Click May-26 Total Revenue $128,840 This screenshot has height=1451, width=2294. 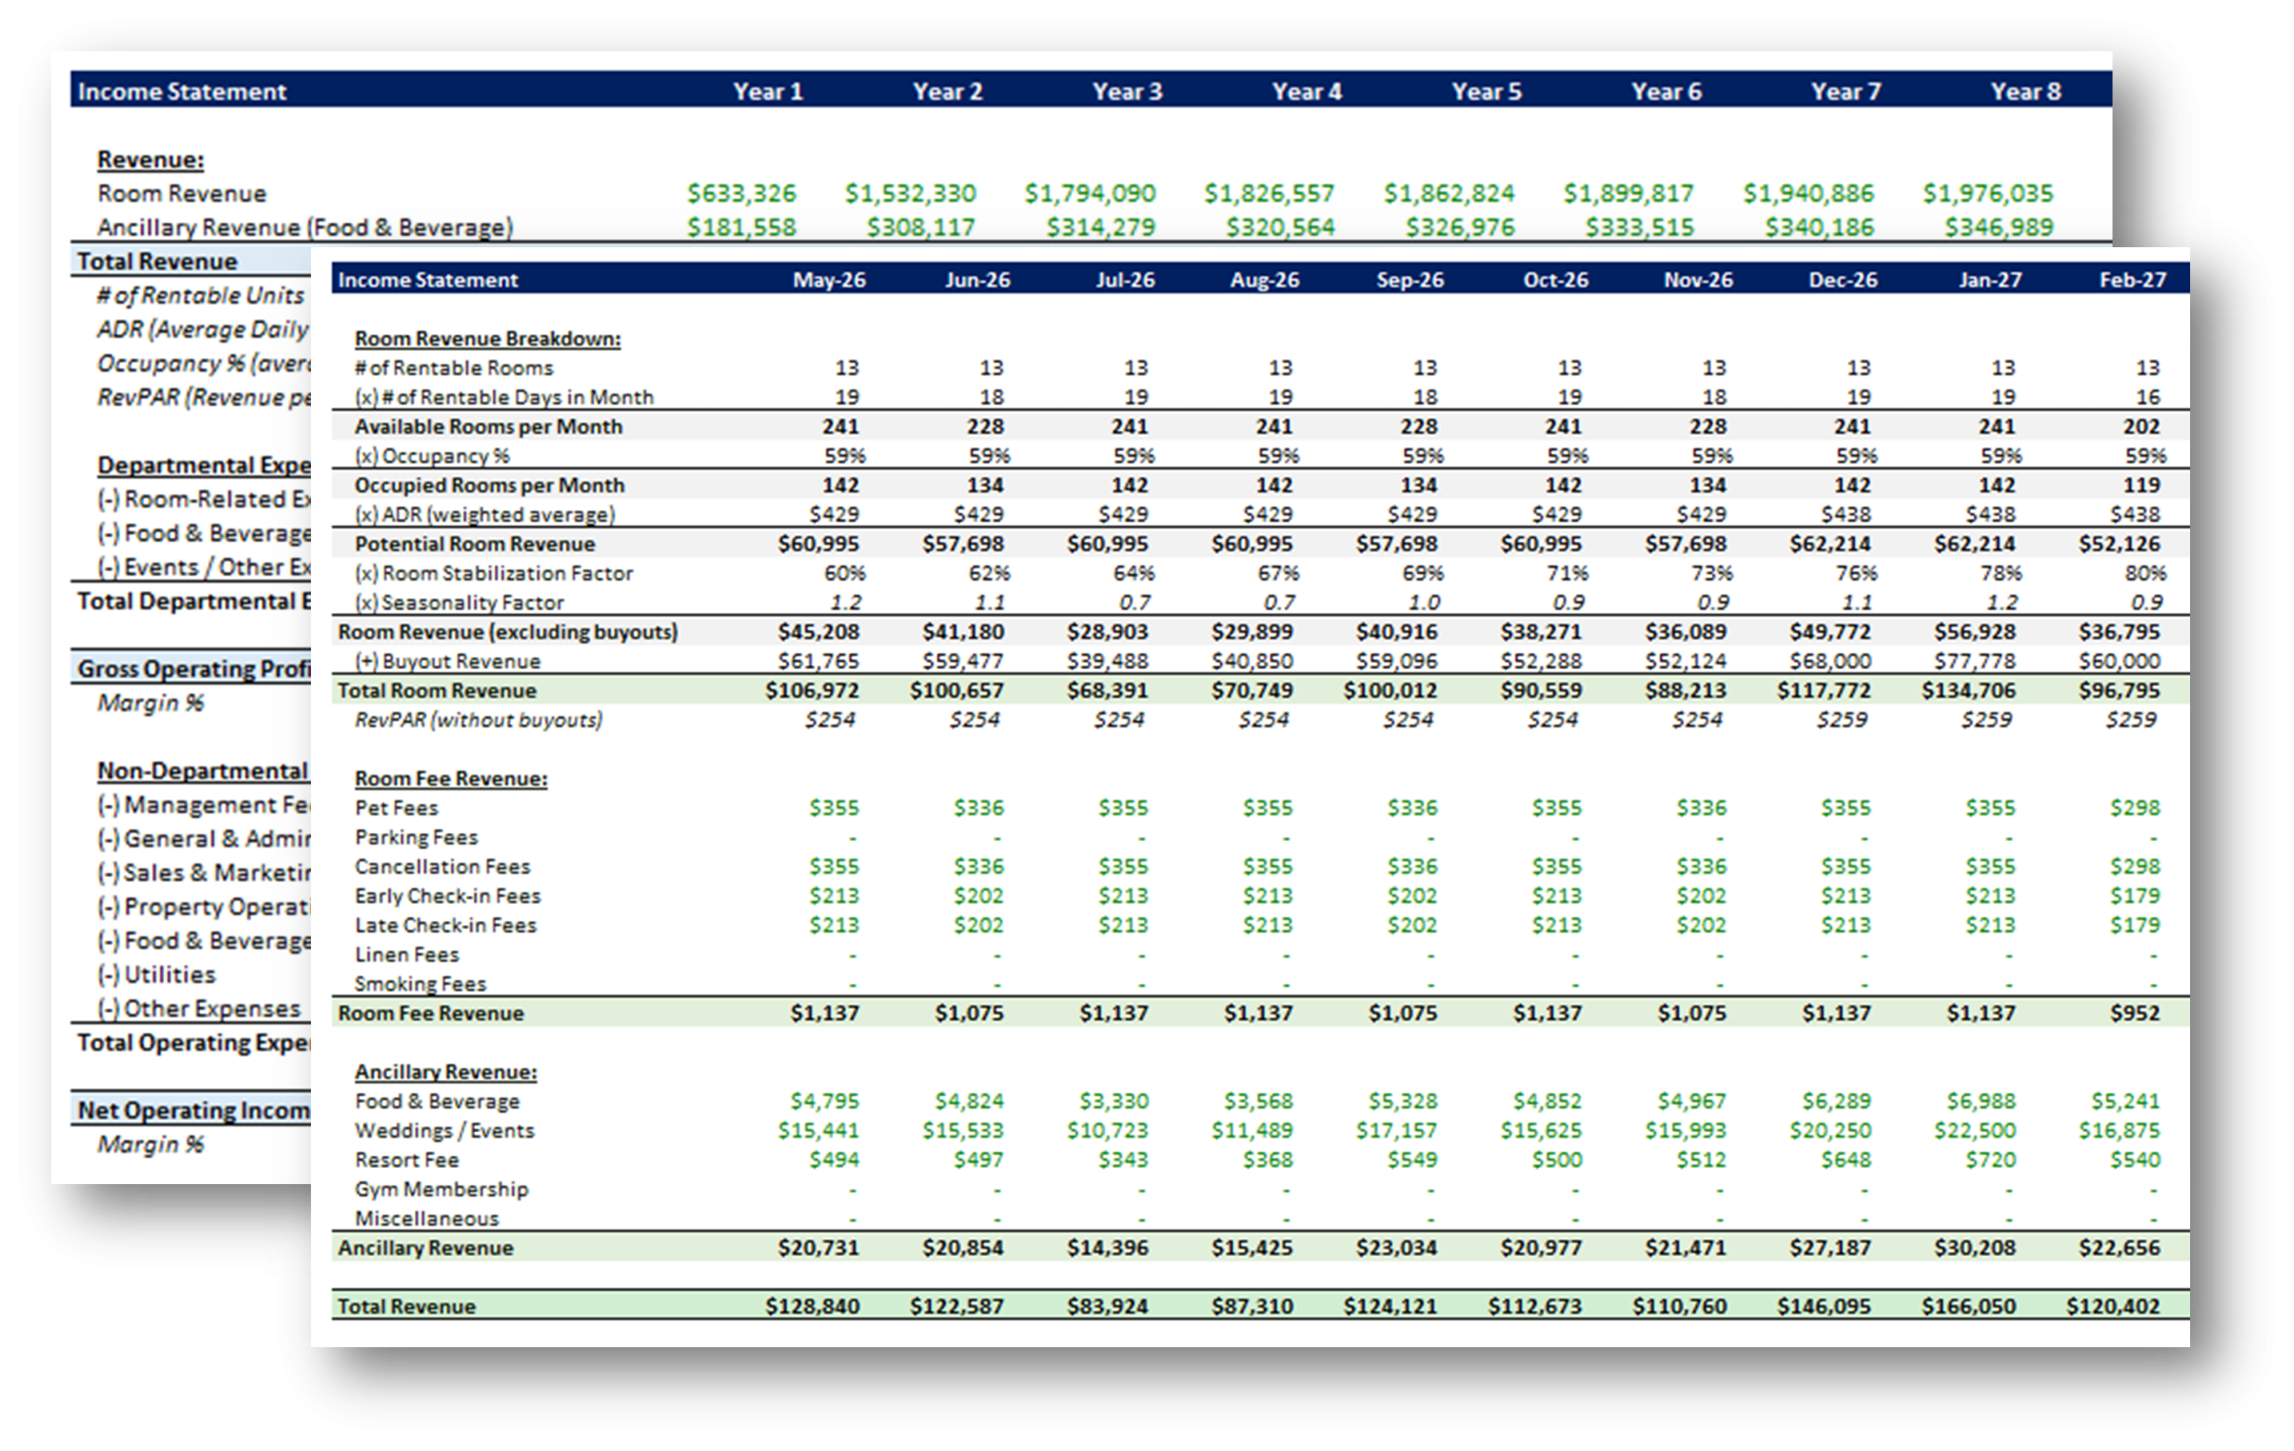coord(812,1306)
